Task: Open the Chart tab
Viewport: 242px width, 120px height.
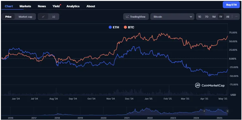Action: 9,6
